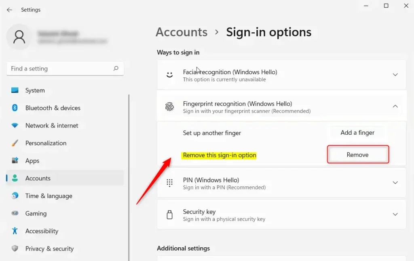Expand the Security key chevron

click(x=395, y=215)
